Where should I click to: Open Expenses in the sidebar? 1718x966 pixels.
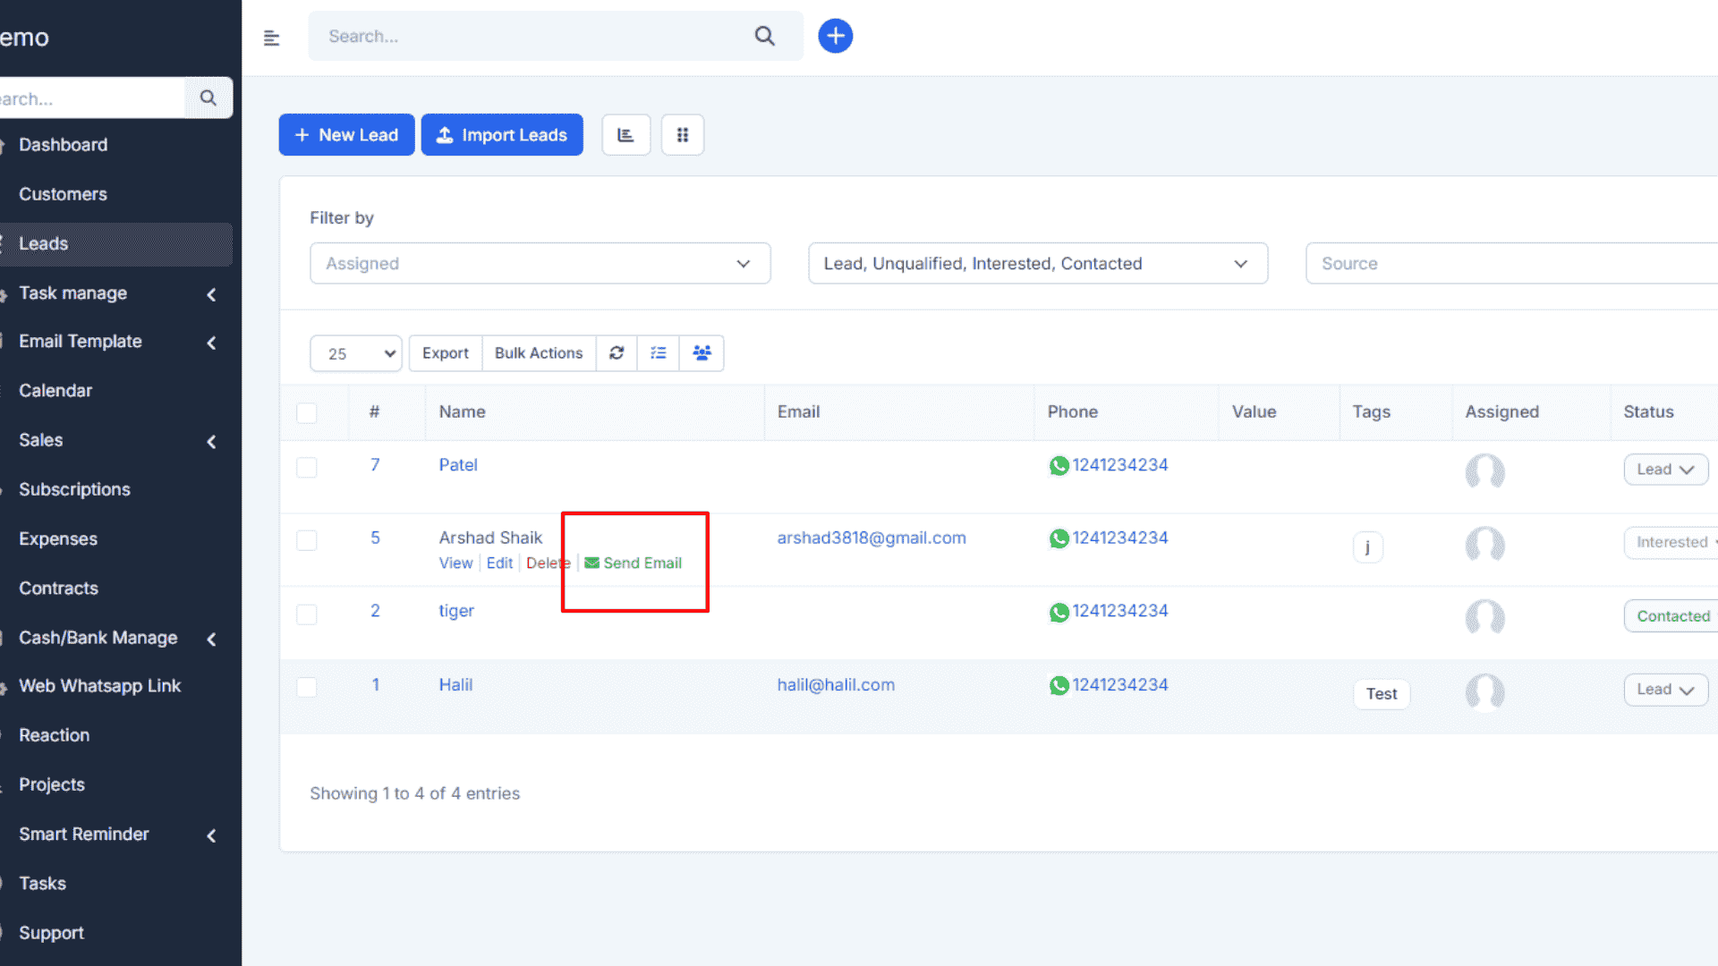(58, 538)
